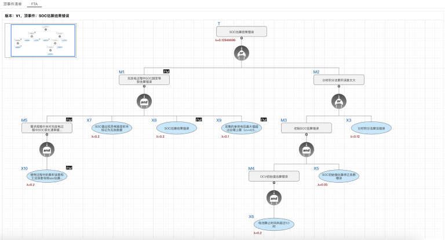Click the FM badge on event X8
Viewport: 445px width, 240px height.
pos(199,120)
